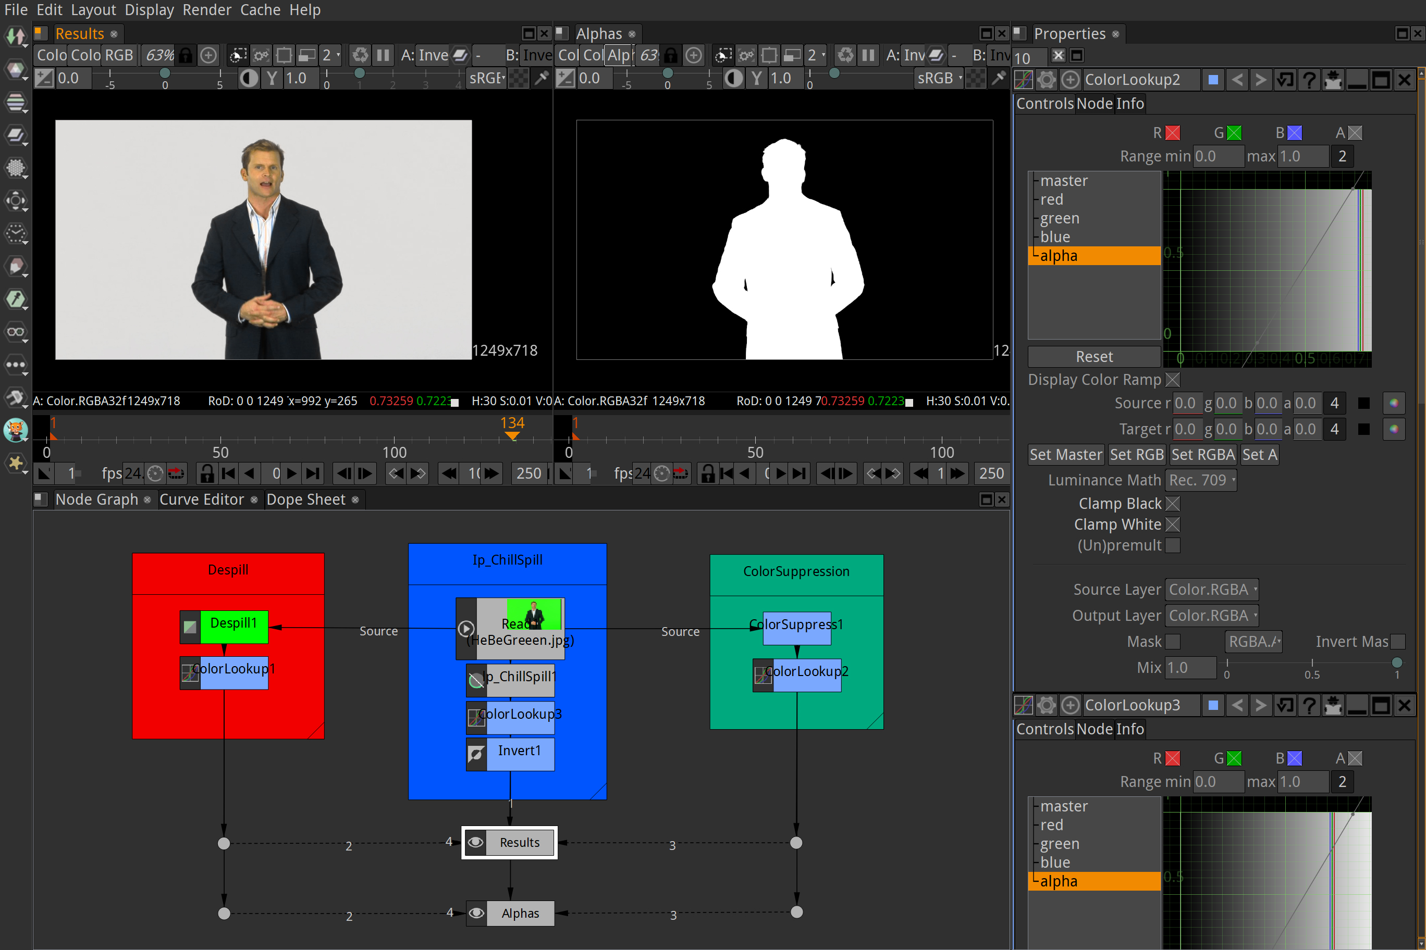The height and width of the screenshot is (950, 1426).
Task: Toggle the checkerboard background in Results viewer
Action: 519,78
